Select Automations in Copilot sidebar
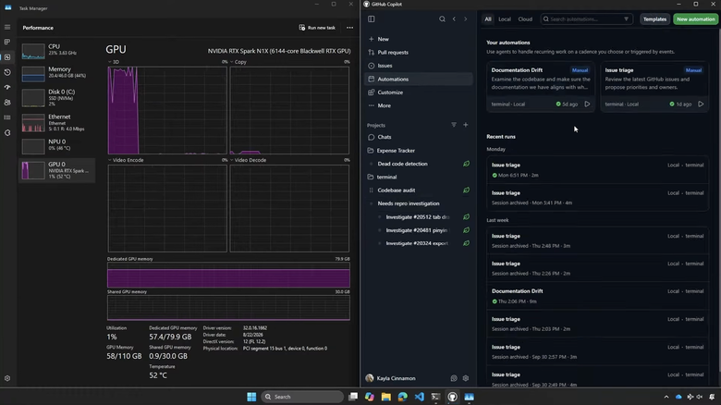 click(x=418, y=80)
